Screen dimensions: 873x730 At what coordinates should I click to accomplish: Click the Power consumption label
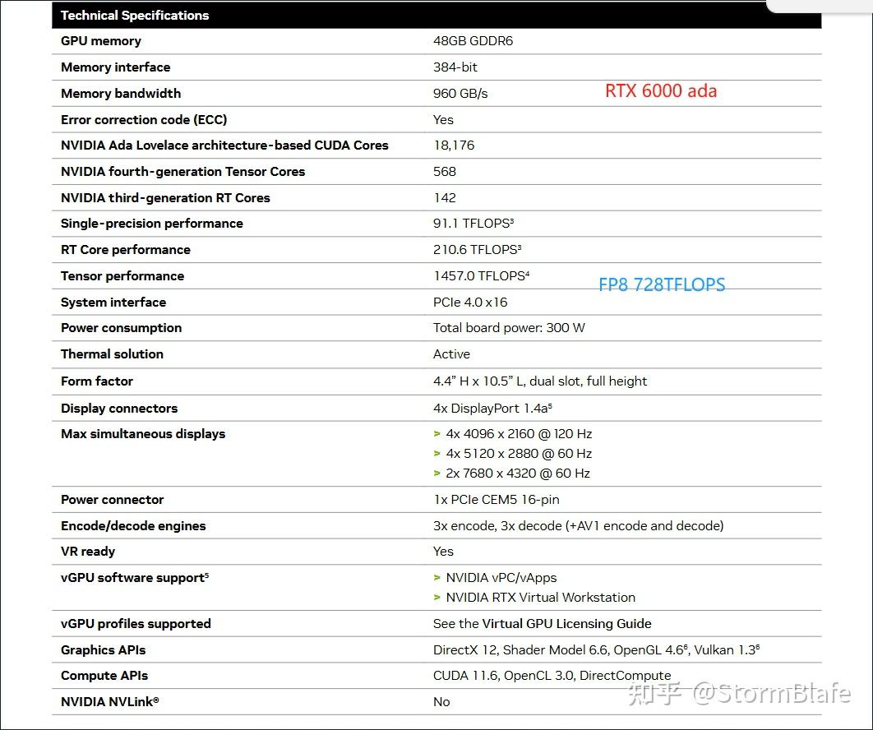click(121, 328)
